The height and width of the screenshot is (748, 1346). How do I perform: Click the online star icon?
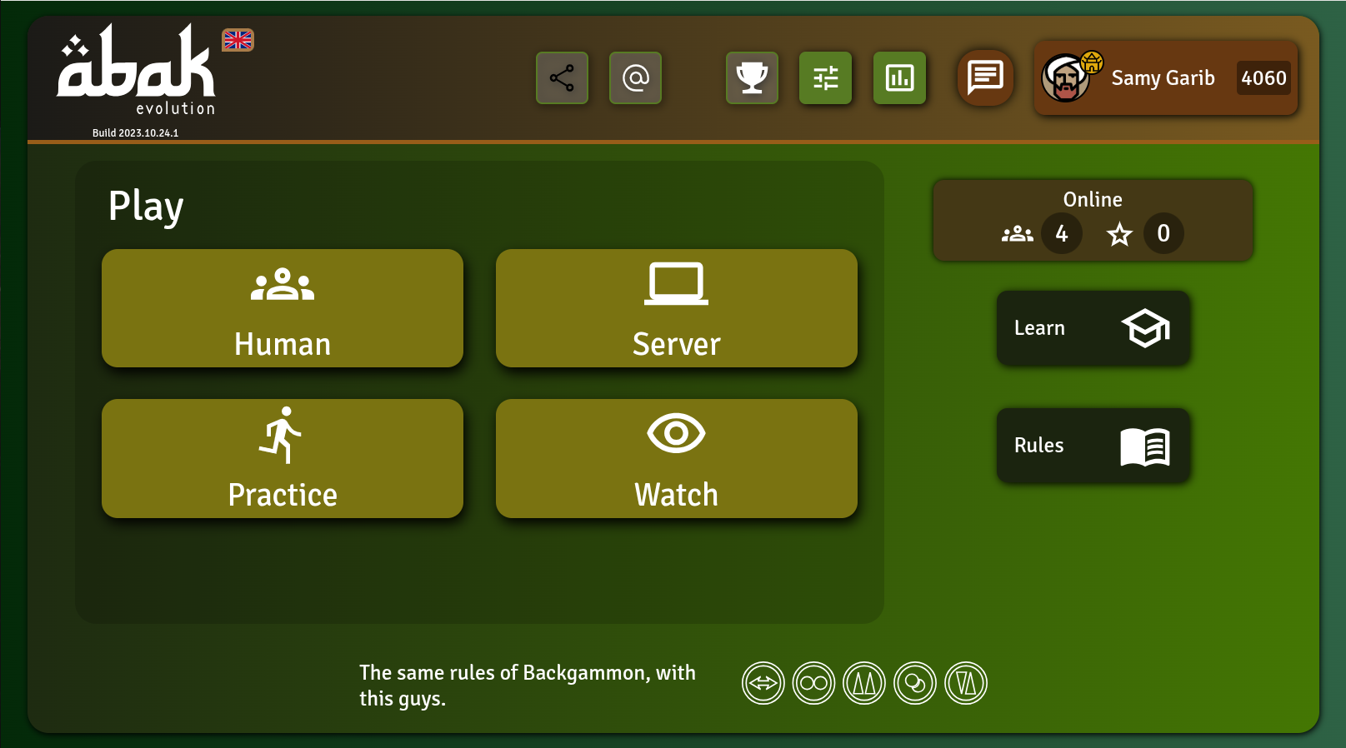pyautogui.click(x=1119, y=234)
